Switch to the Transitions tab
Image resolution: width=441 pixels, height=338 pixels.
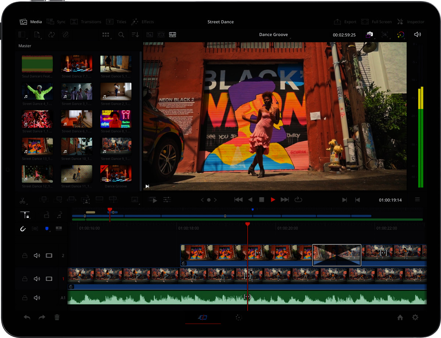[86, 22]
